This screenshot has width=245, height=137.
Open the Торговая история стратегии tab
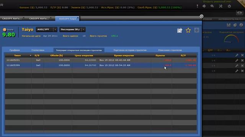click(x=130, y=50)
